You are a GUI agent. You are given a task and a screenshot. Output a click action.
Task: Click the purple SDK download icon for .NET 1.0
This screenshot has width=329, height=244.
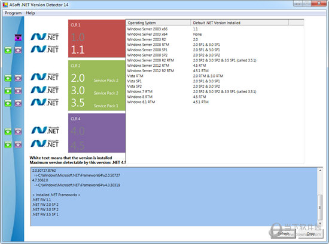[x=18, y=38]
